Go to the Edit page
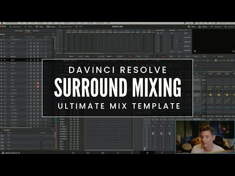 [x=103, y=153]
